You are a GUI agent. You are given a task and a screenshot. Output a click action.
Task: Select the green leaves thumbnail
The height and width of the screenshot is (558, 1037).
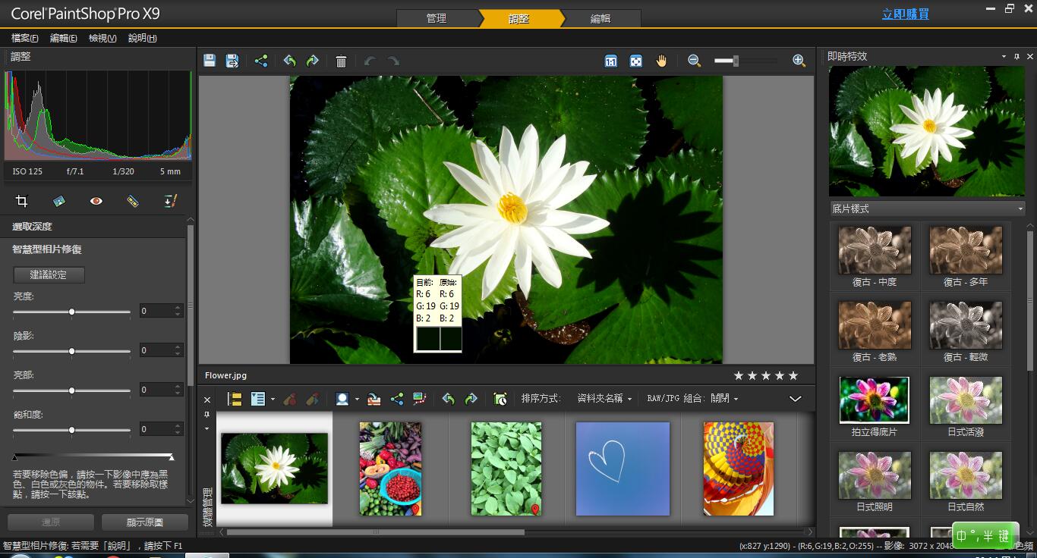pyautogui.click(x=506, y=469)
